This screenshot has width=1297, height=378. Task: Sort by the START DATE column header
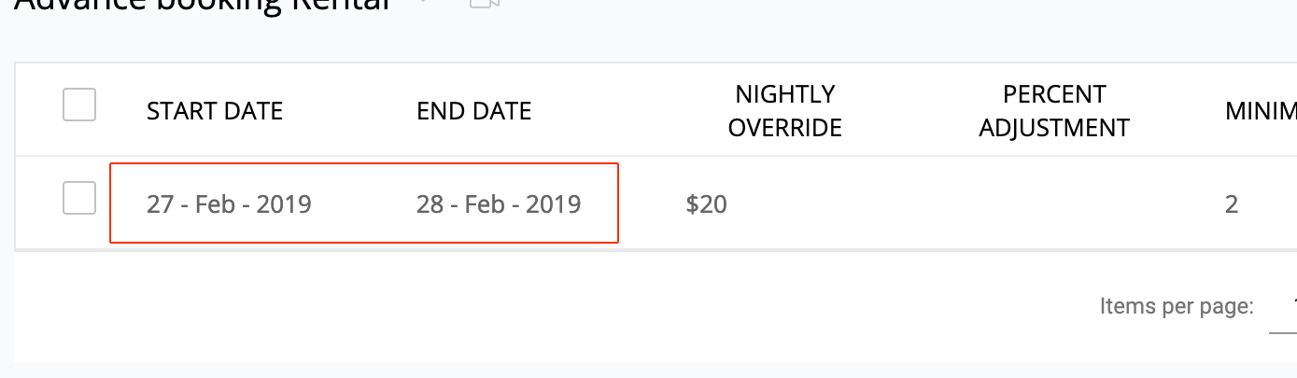215,111
